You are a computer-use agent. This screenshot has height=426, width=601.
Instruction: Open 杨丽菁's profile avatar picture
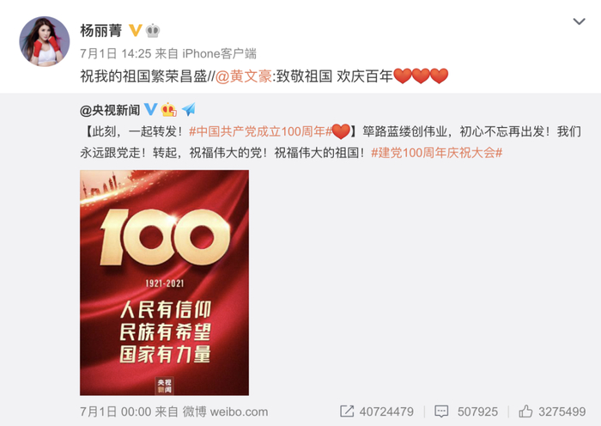click(45, 41)
